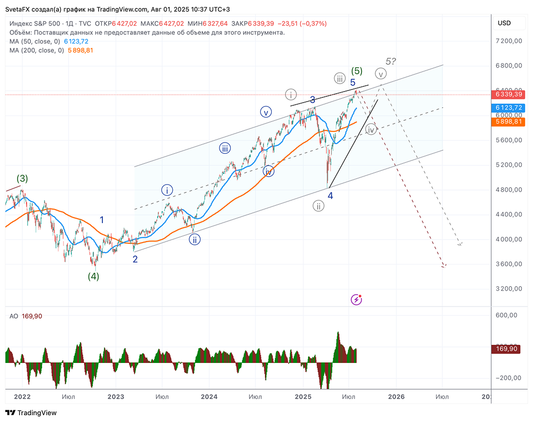Select the 2026 label on the time axis

397,397
